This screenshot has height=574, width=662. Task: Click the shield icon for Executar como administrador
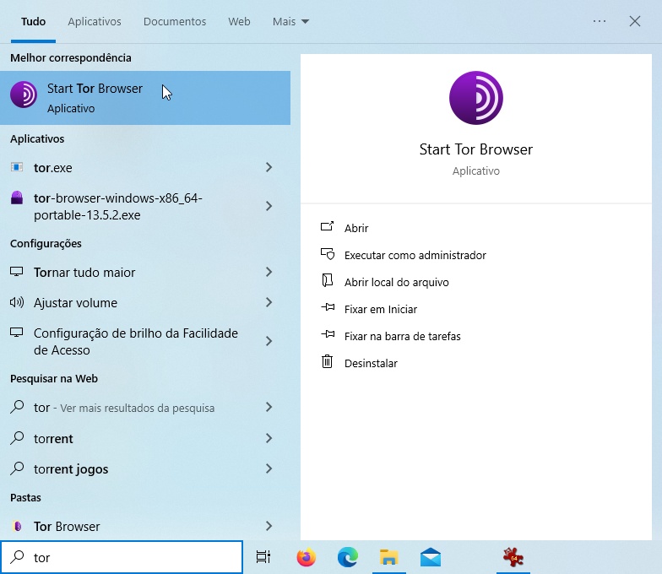(328, 254)
